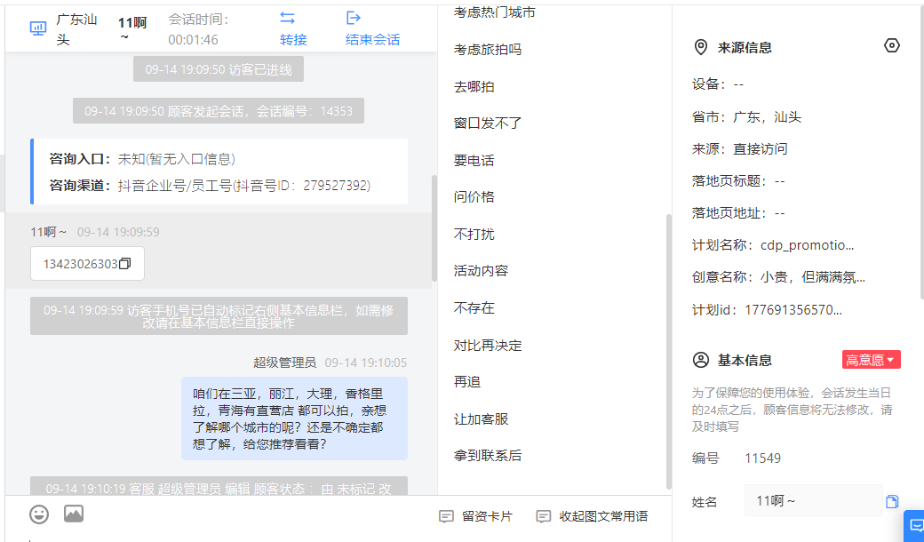Select the quick phrase 去哪拍
Viewport: 924px width, 542px height.
coord(474,86)
